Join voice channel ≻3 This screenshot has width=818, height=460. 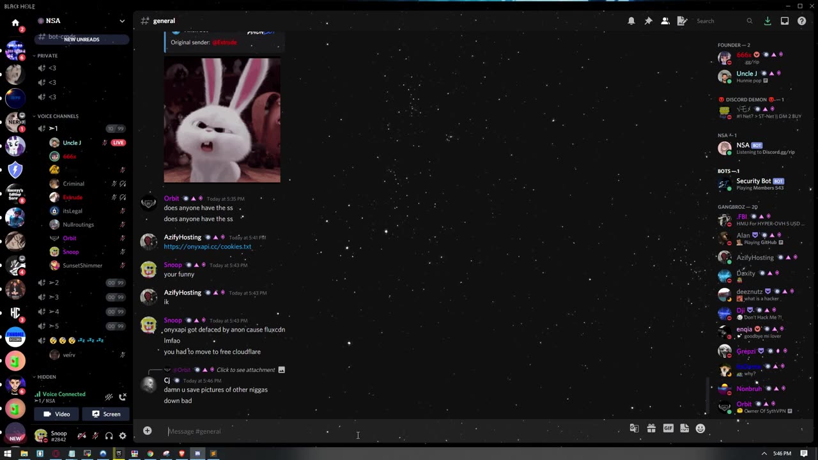click(x=81, y=297)
